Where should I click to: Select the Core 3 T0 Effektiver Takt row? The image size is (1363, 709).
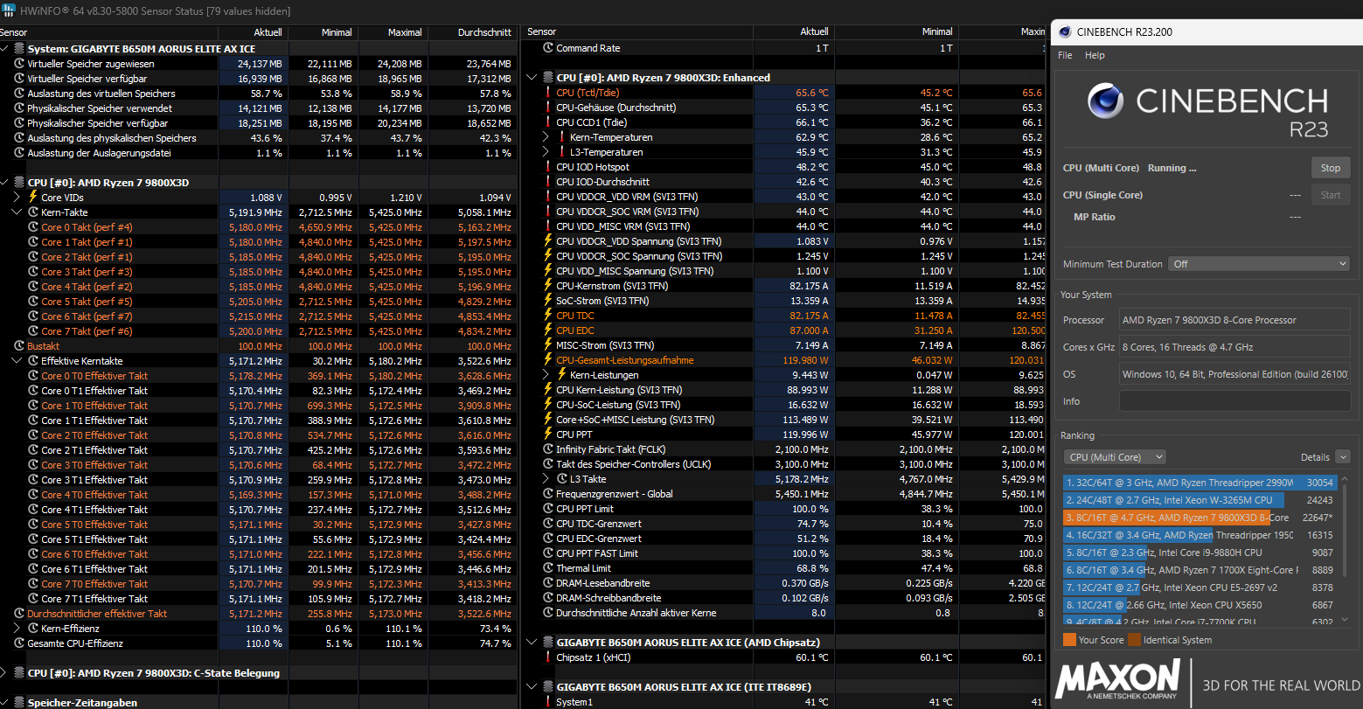258,465
